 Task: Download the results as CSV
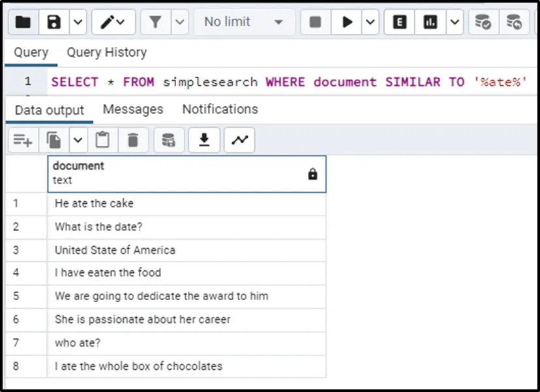point(204,140)
